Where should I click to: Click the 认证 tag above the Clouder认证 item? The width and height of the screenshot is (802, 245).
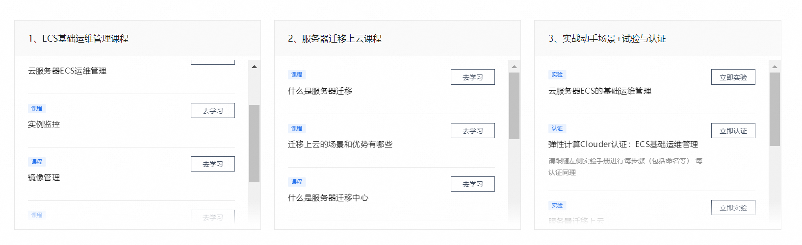tap(557, 128)
